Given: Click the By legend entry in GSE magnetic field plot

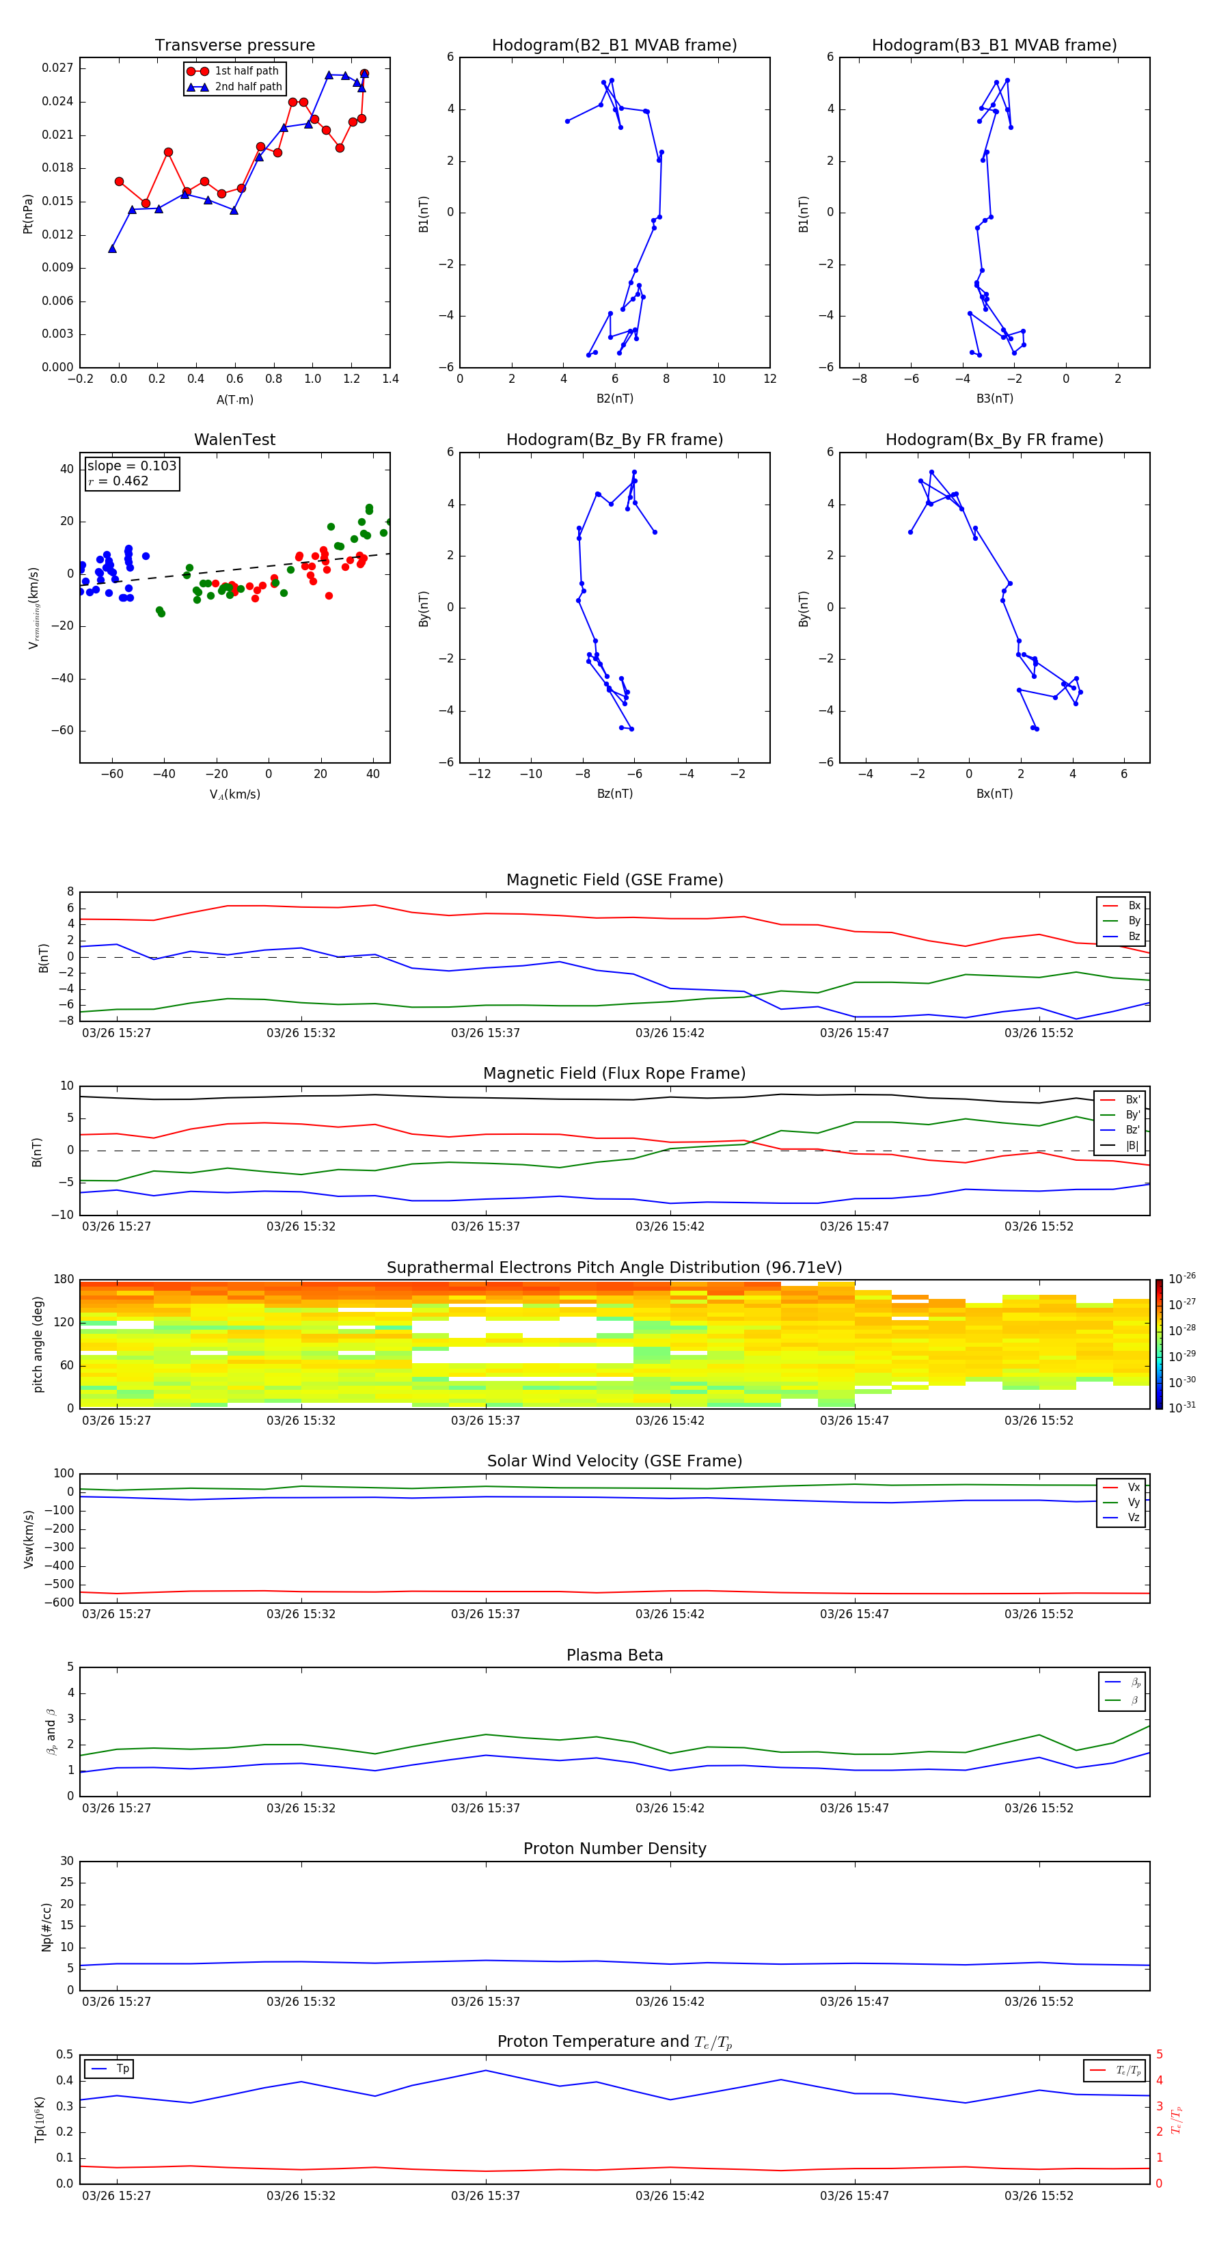Looking at the screenshot, I should tap(1121, 922).
